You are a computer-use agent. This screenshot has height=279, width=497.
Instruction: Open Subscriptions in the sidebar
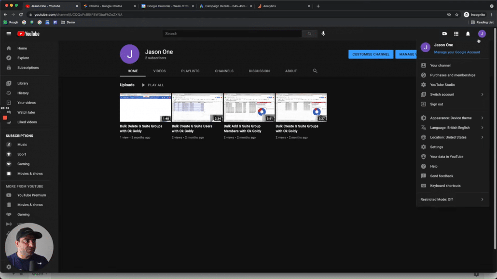point(29,67)
